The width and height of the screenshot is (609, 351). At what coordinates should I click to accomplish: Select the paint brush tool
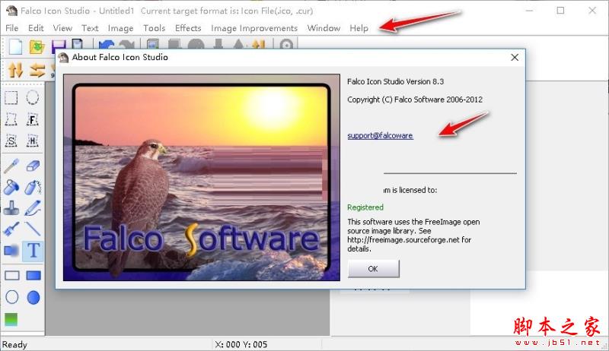point(11,229)
